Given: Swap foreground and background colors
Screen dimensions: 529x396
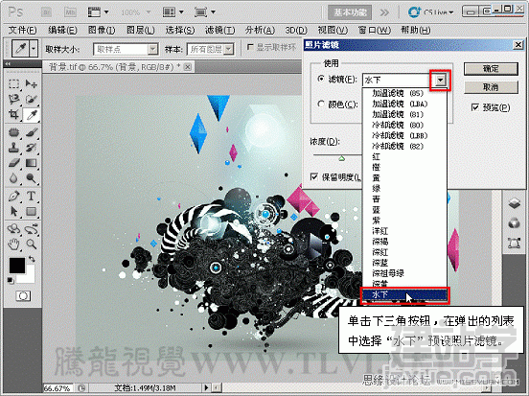Looking at the screenshot, I should coord(32,259).
